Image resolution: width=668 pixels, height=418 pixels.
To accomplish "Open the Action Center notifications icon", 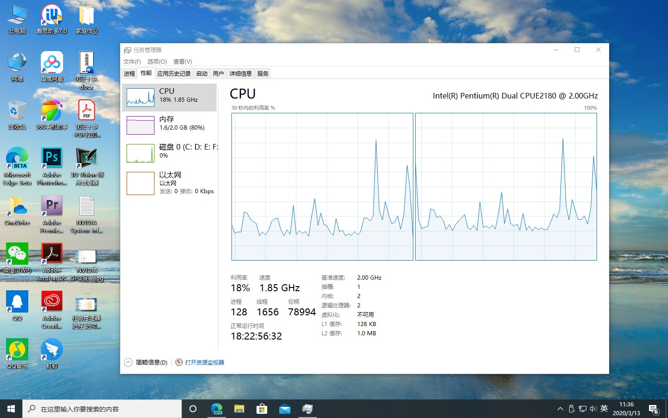I will [x=654, y=409].
